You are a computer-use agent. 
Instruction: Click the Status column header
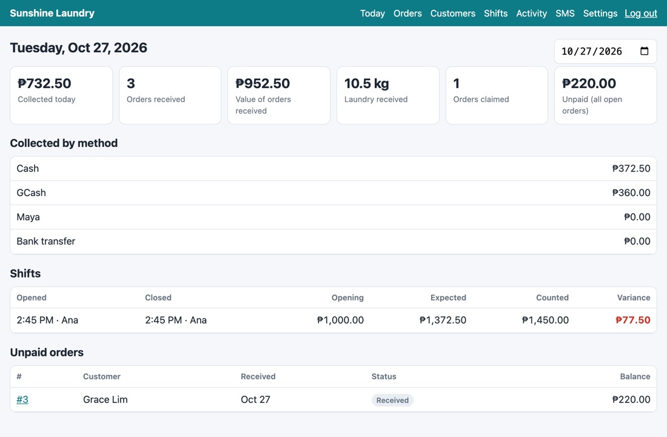[x=384, y=376]
